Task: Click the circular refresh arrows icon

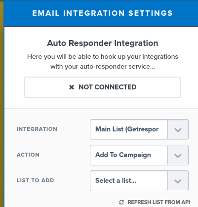Action: 121,202
